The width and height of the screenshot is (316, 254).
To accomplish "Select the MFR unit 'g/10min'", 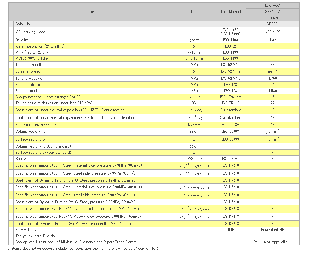I will click(x=194, y=52).
